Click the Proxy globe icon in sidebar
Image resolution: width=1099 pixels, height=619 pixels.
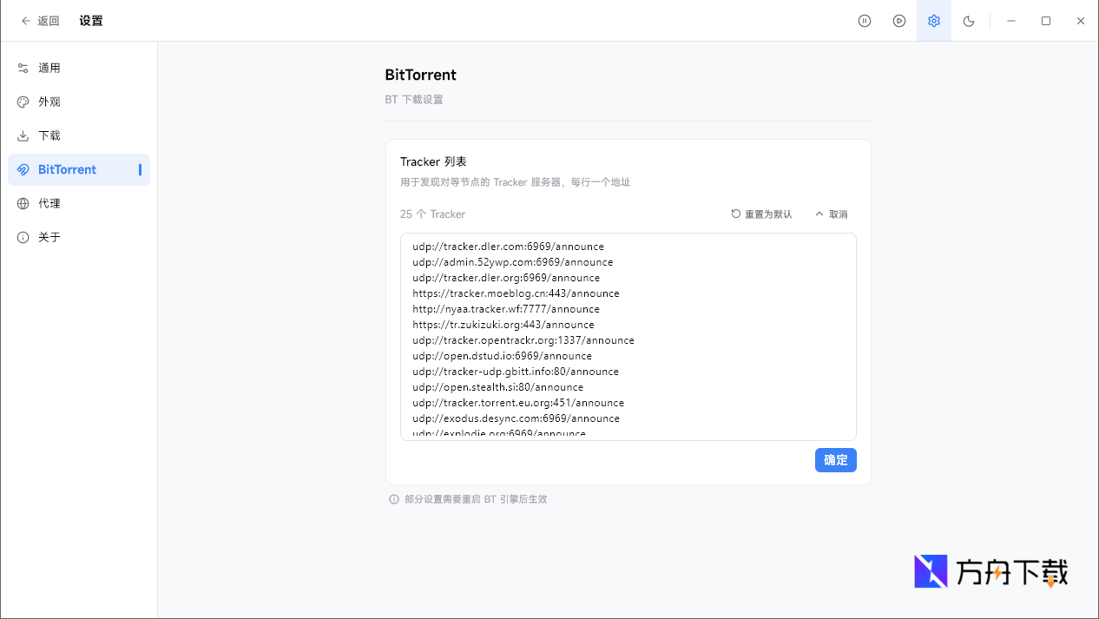pyautogui.click(x=23, y=203)
